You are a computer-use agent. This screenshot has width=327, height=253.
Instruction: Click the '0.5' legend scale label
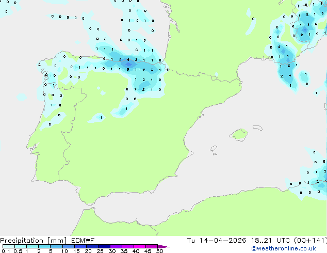coord(18,251)
